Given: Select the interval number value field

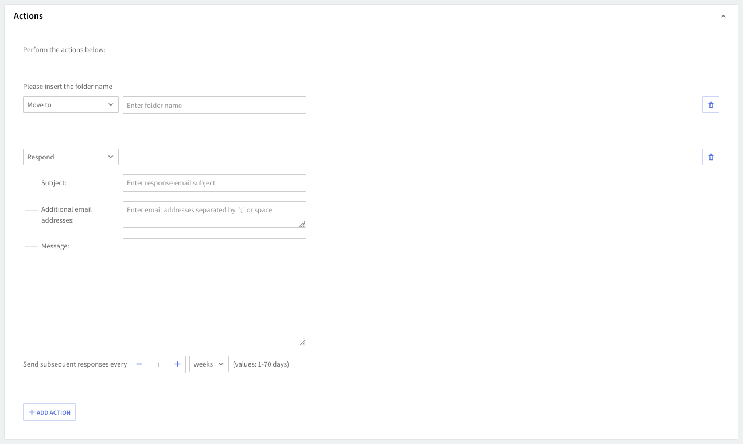Looking at the screenshot, I should [x=158, y=364].
